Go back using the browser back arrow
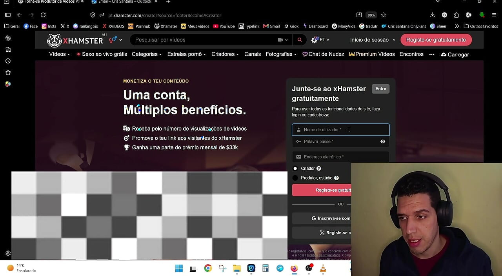Screen dimensions: 502x276 click(x=20, y=15)
